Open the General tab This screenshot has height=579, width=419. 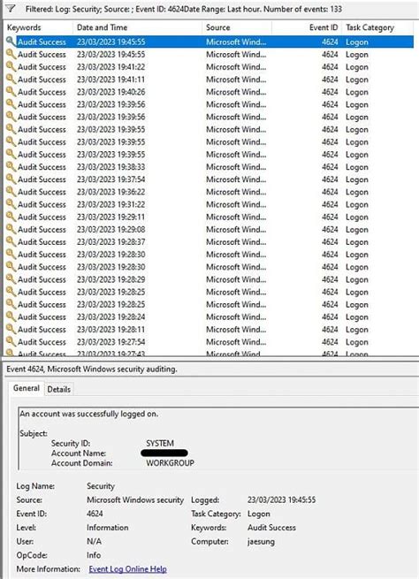pos(27,388)
